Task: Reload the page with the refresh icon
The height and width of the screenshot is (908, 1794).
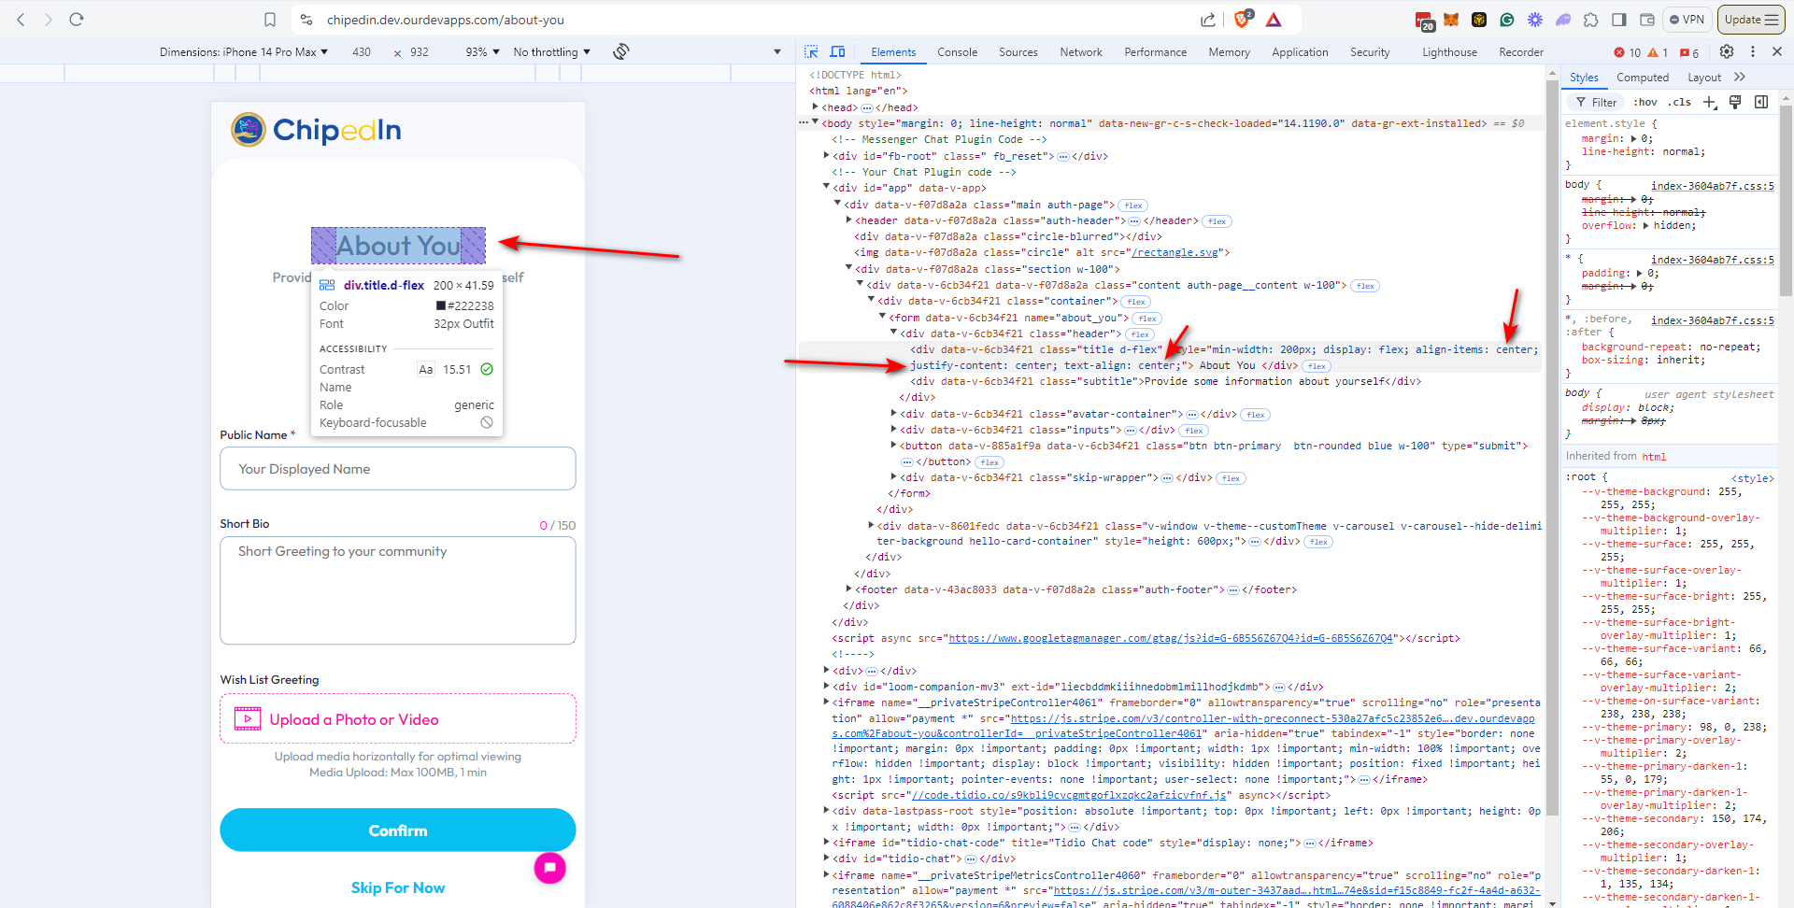Action: [77, 19]
